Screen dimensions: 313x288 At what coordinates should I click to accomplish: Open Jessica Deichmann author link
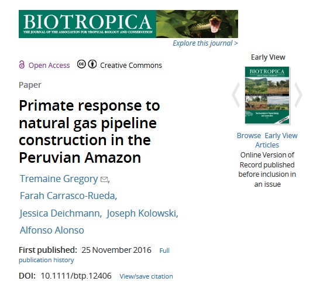pyautogui.click(x=61, y=213)
